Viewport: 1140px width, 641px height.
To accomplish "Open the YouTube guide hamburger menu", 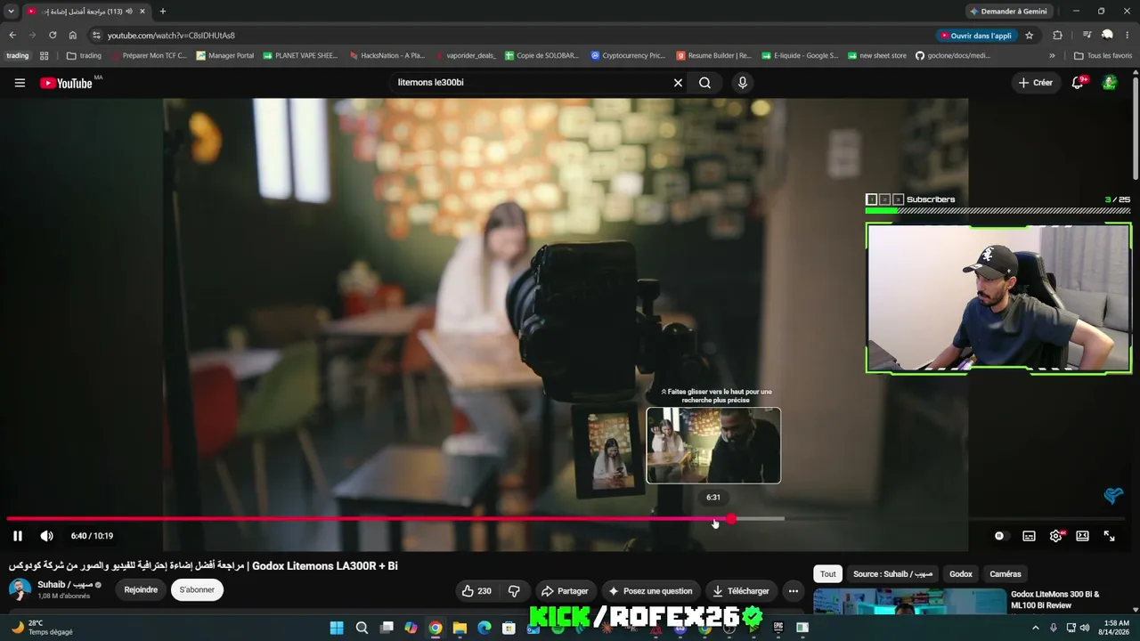I will point(20,83).
